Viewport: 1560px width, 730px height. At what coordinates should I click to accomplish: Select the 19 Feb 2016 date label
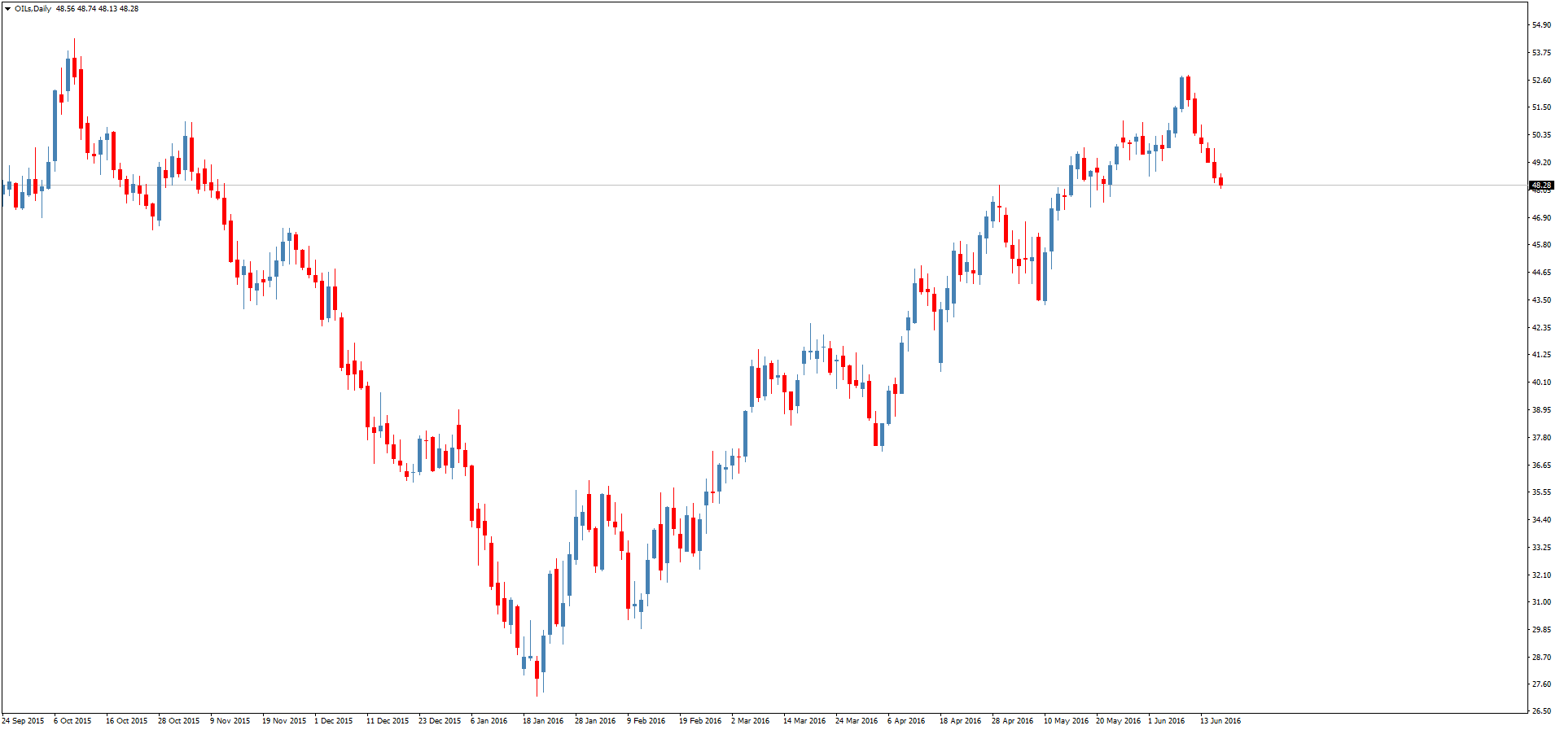pyautogui.click(x=700, y=721)
